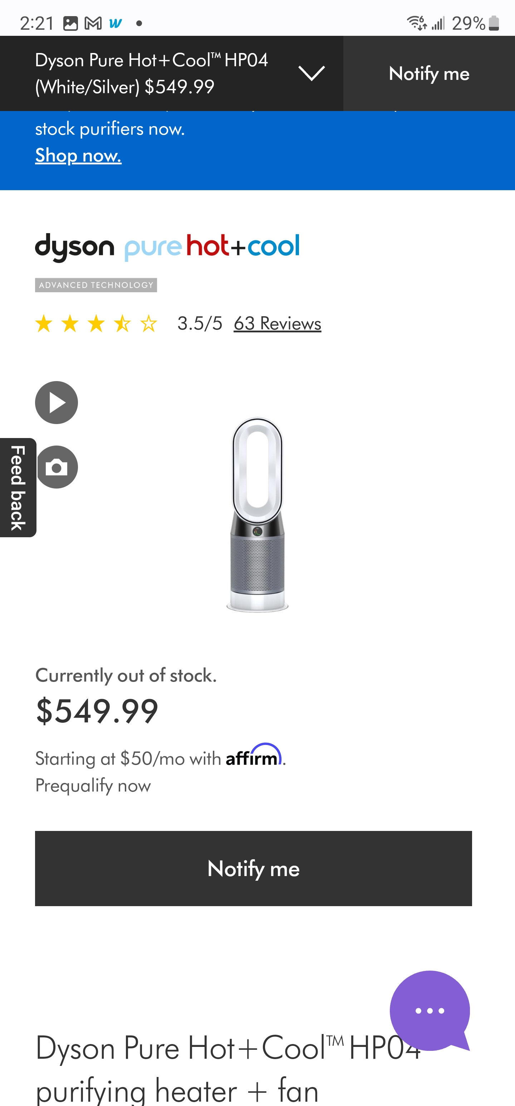Play the product video
The height and width of the screenshot is (1106, 515).
pos(56,402)
